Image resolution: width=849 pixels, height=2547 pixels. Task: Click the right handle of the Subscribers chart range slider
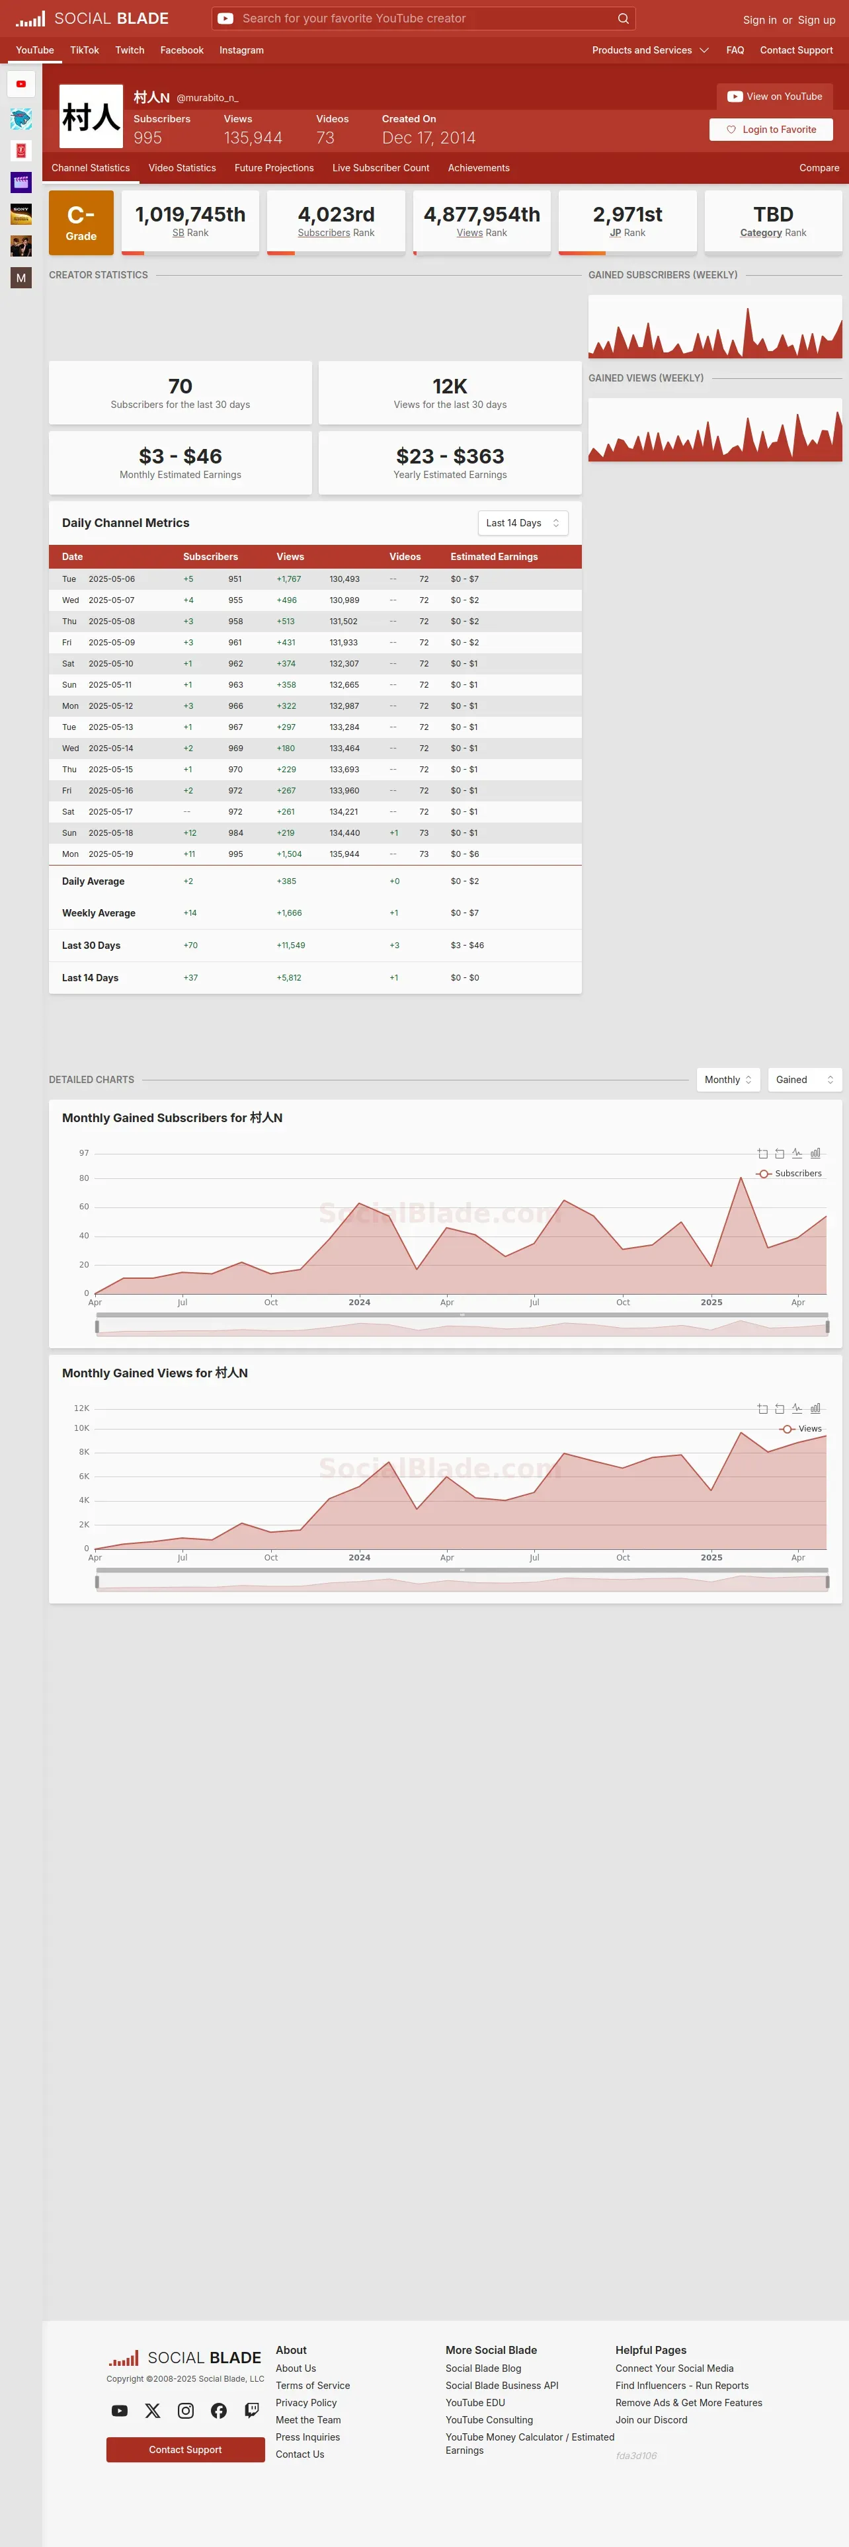[x=827, y=1327]
